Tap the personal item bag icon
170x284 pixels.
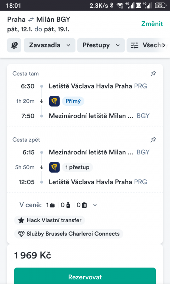[x=52, y=205]
